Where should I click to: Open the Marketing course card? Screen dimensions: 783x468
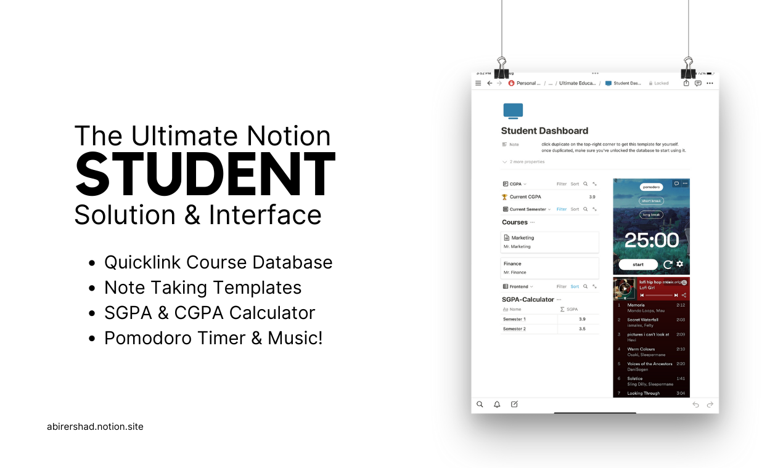pos(549,242)
